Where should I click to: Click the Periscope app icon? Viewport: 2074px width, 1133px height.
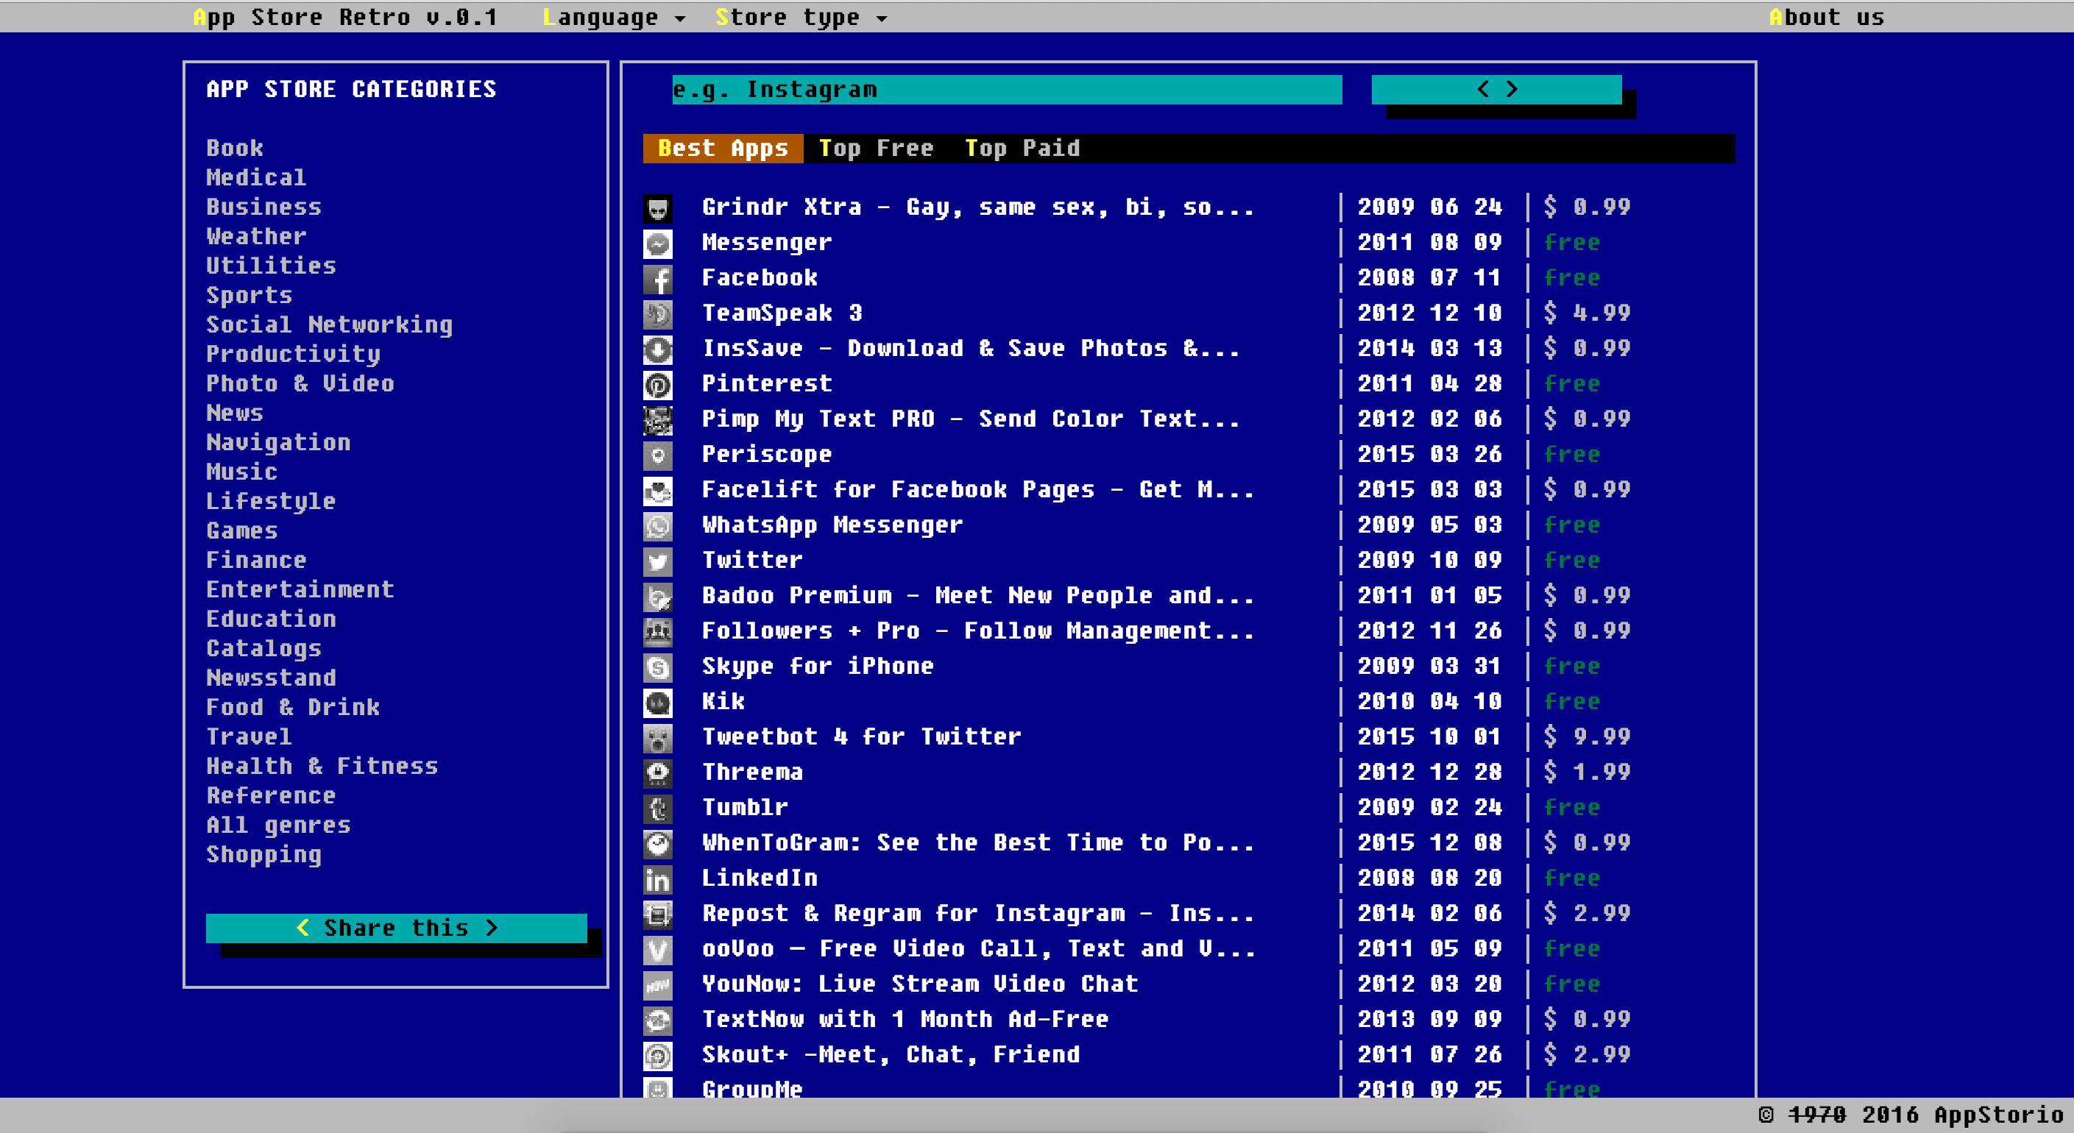[x=658, y=455]
